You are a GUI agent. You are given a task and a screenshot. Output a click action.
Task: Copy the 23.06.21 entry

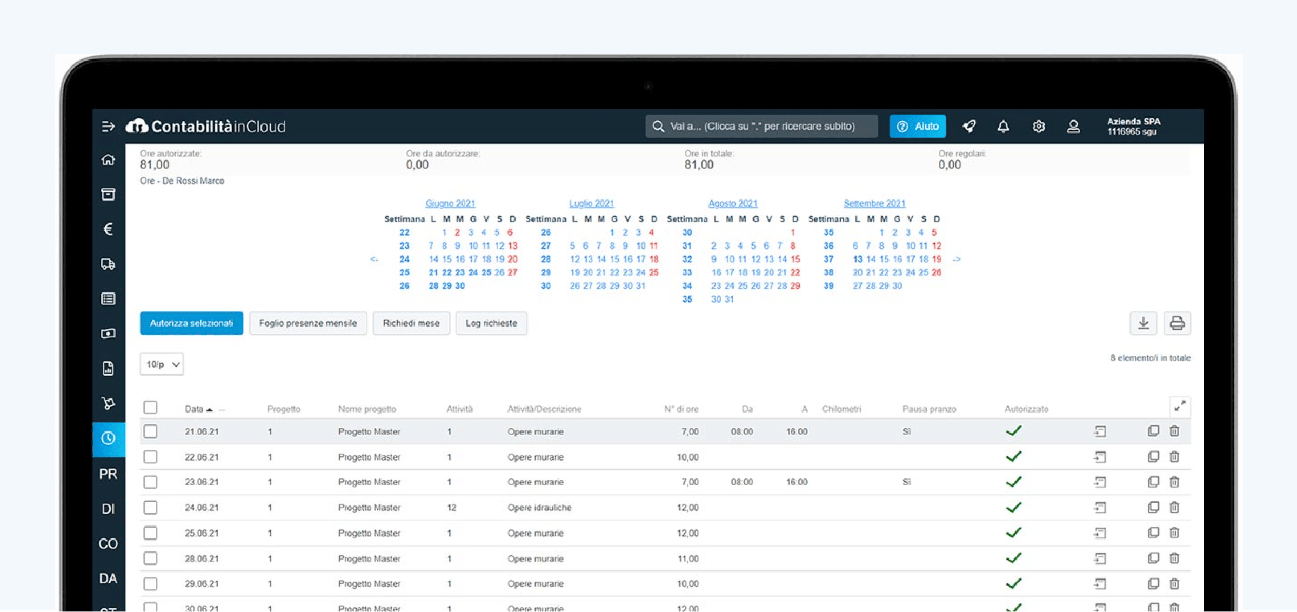pos(1153,482)
